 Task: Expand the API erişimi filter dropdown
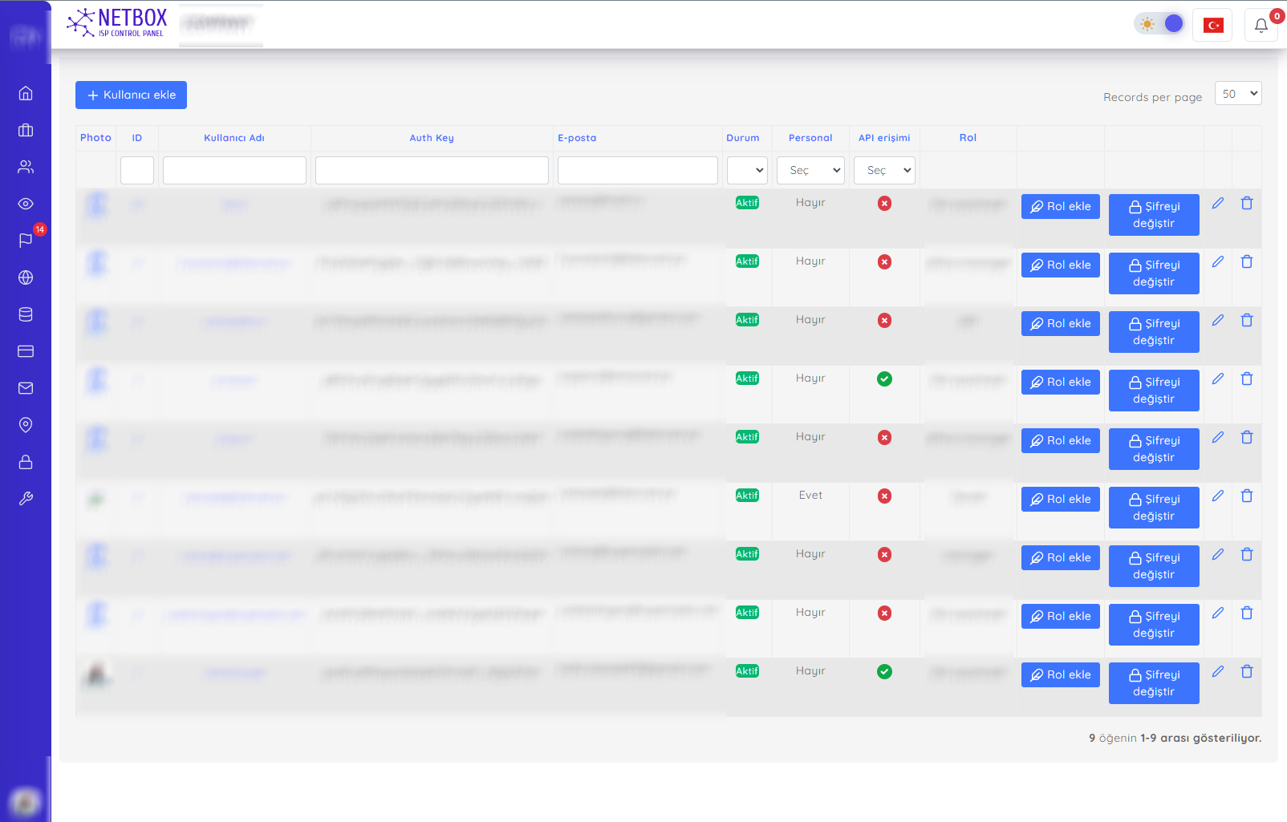(x=884, y=170)
